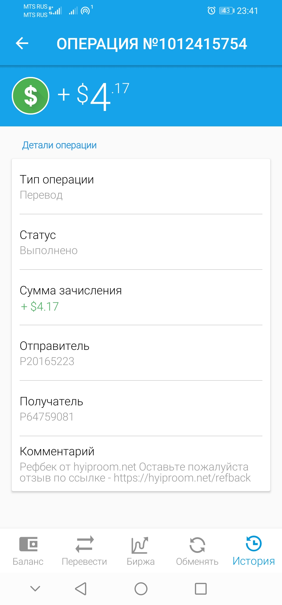Tap the Обменять exchange icon
The width and height of the screenshot is (282, 605).
click(x=197, y=545)
